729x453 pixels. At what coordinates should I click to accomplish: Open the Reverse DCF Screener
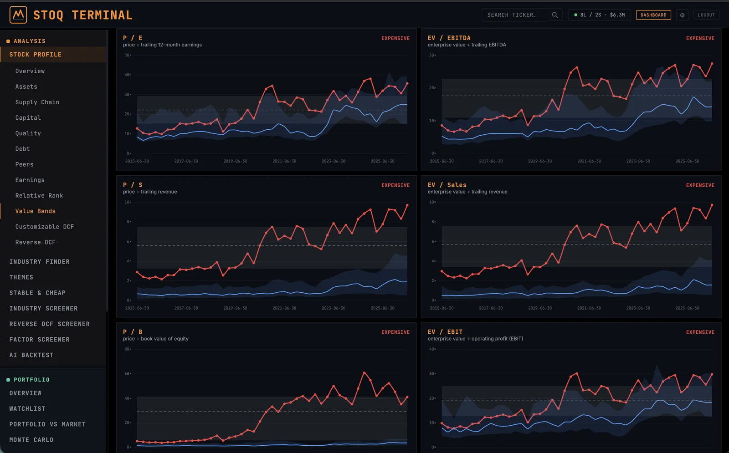(50, 324)
